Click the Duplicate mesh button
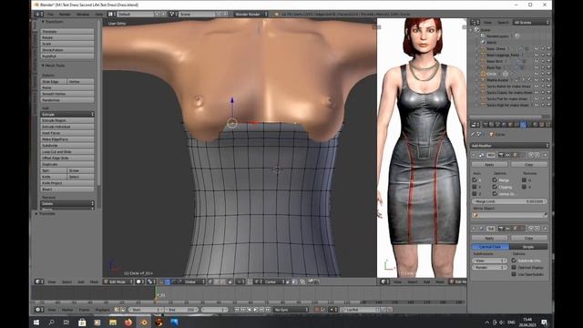The height and width of the screenshot is (328, 583). (x=67, y=164)
